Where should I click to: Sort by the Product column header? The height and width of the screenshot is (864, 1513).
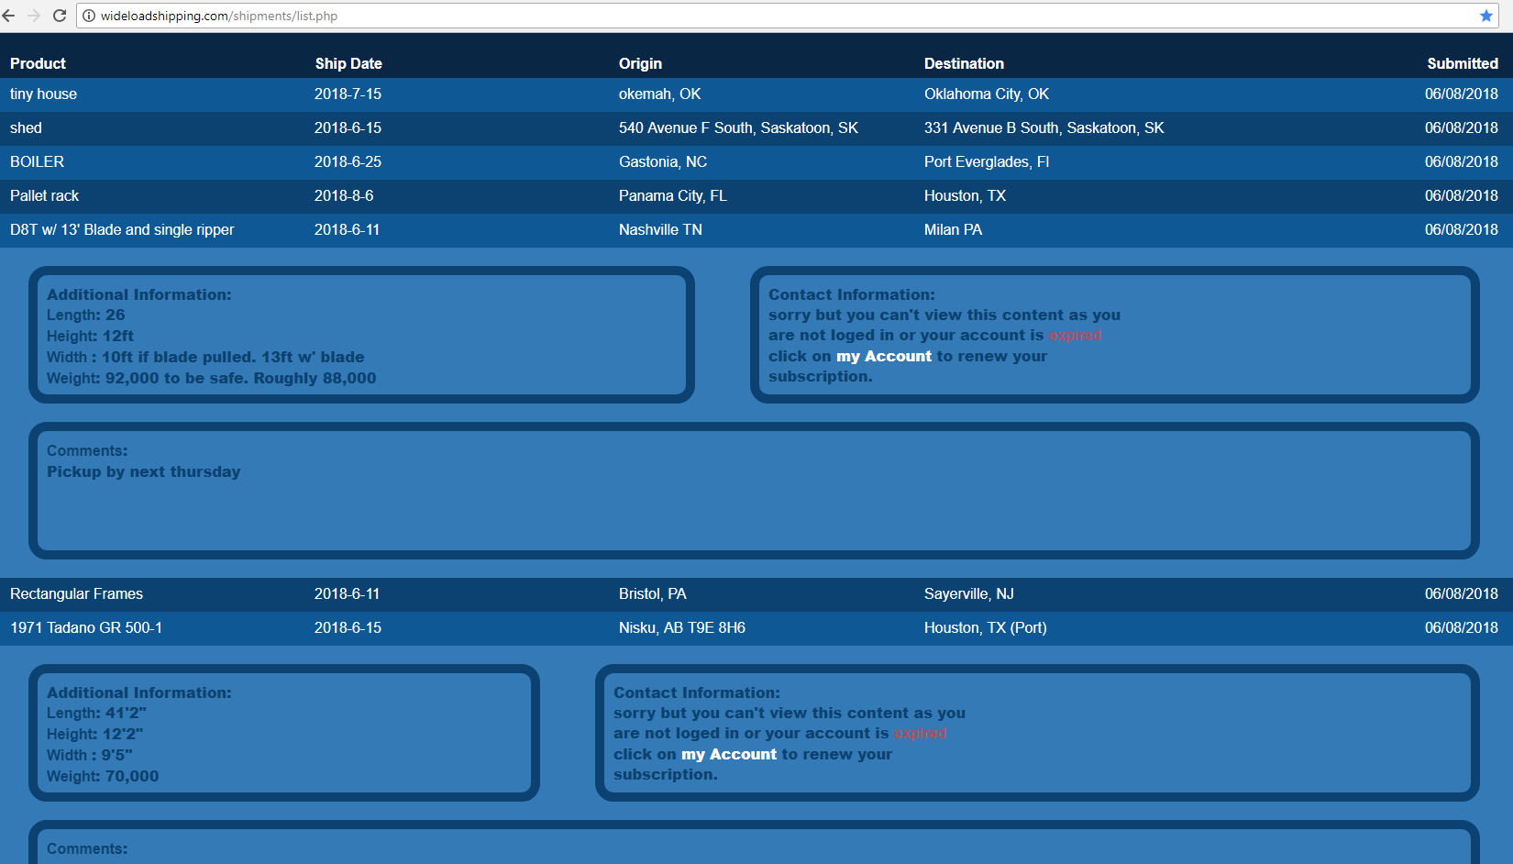[x=38, y=63]
